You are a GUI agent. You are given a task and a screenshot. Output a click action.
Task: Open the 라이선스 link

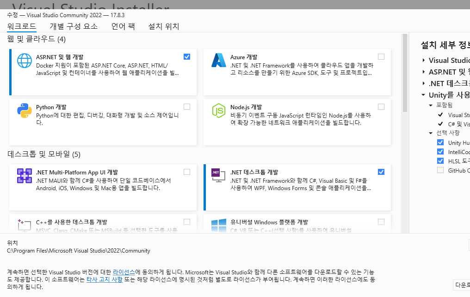(x=124, y=272)
